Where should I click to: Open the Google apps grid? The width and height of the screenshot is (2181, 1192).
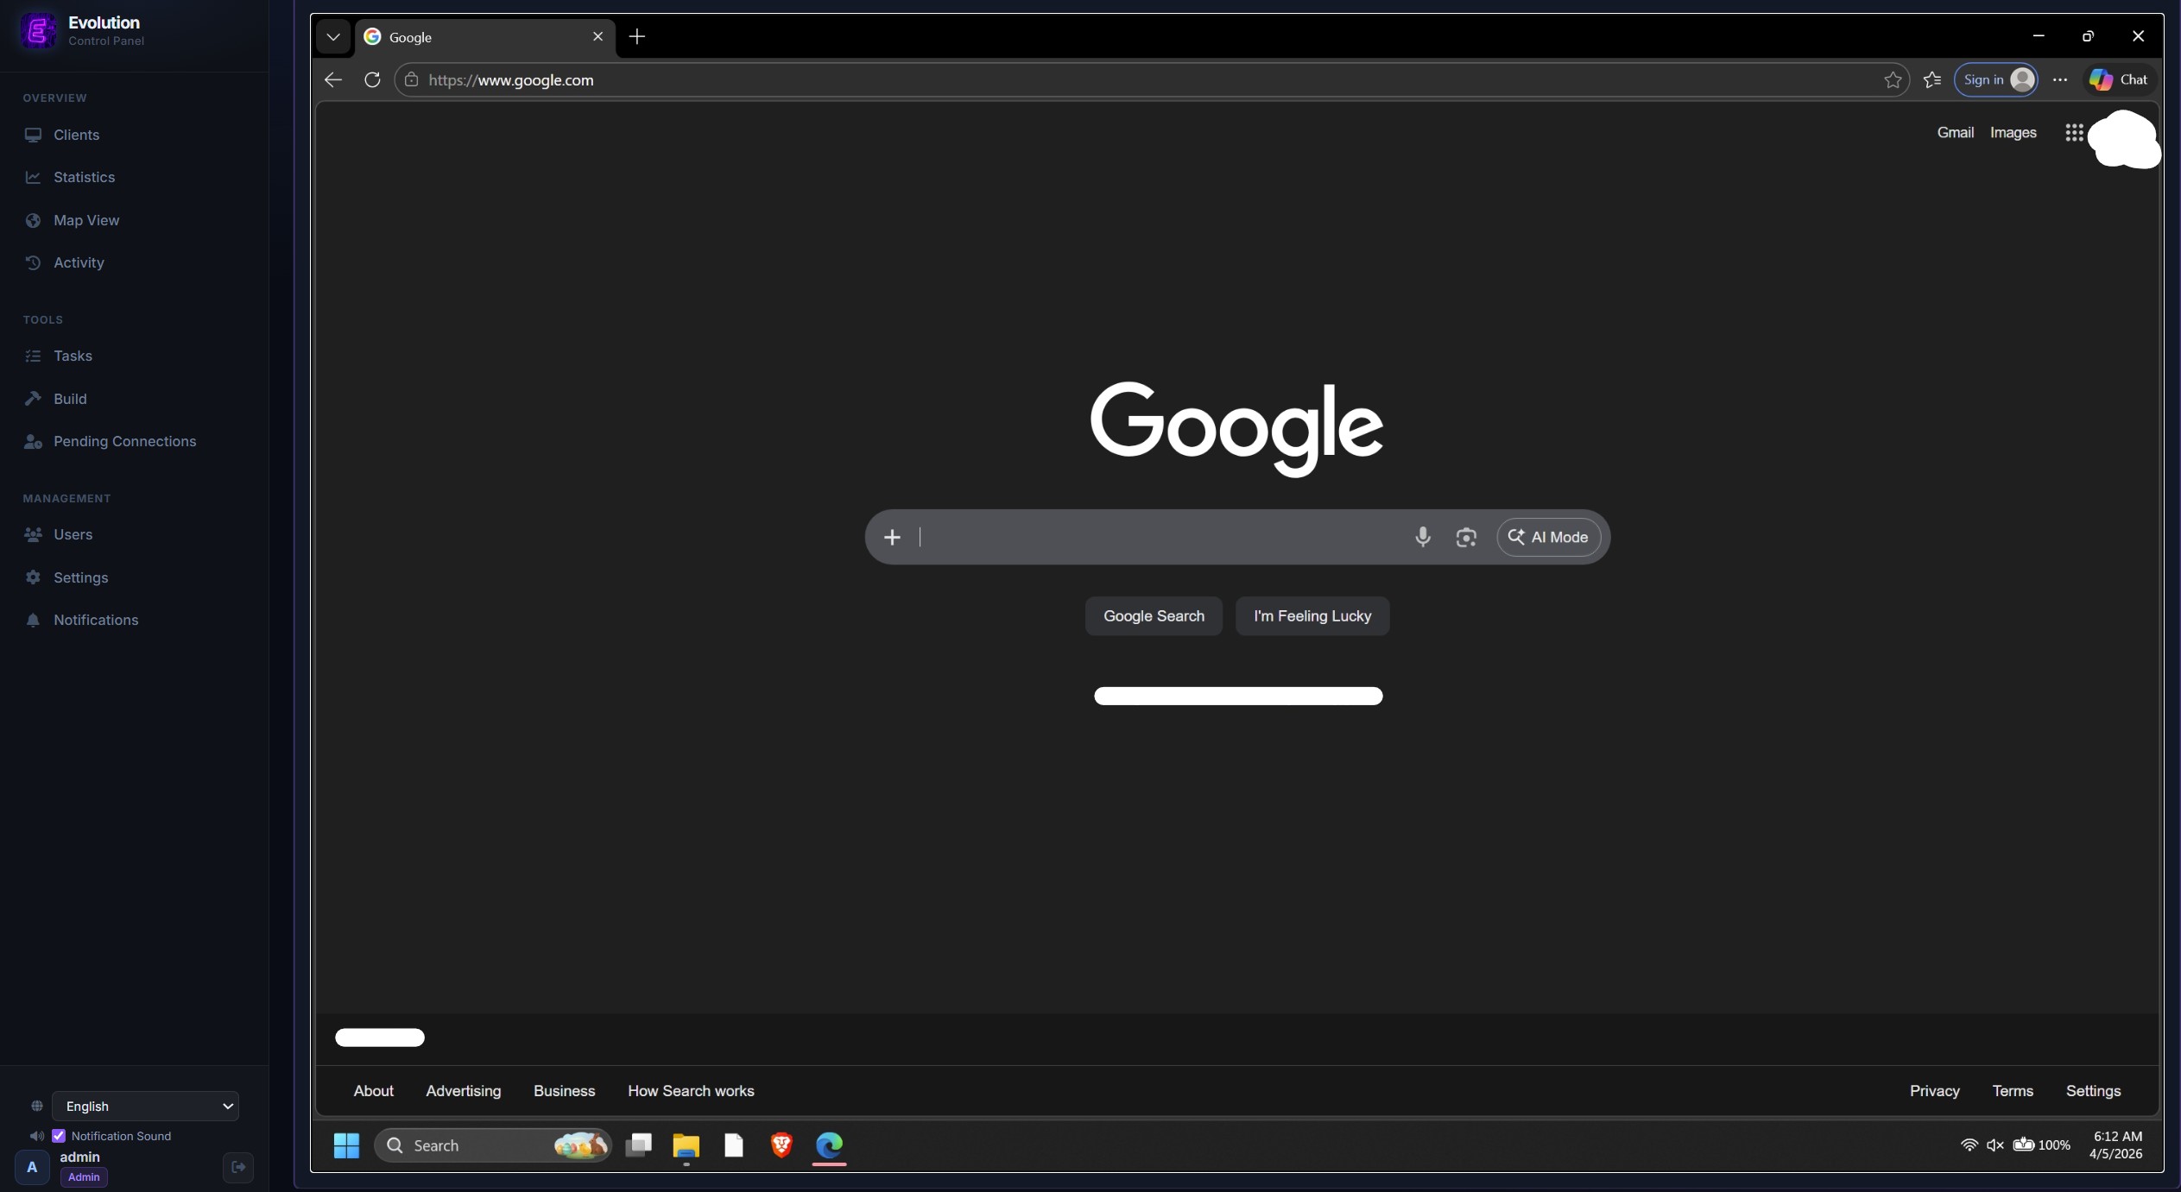coord(2074,132)
